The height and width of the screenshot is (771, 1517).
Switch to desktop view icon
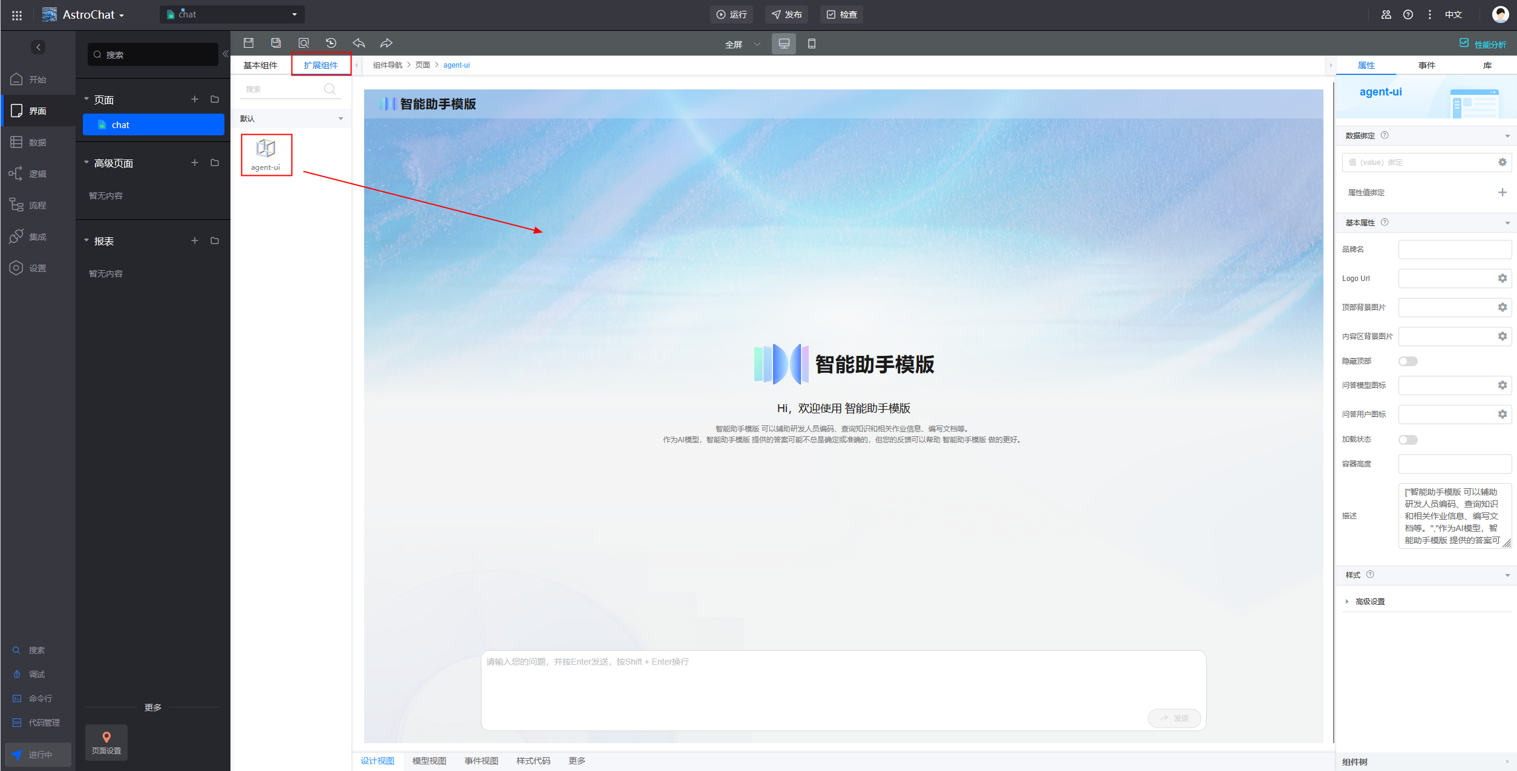(784, 44)
